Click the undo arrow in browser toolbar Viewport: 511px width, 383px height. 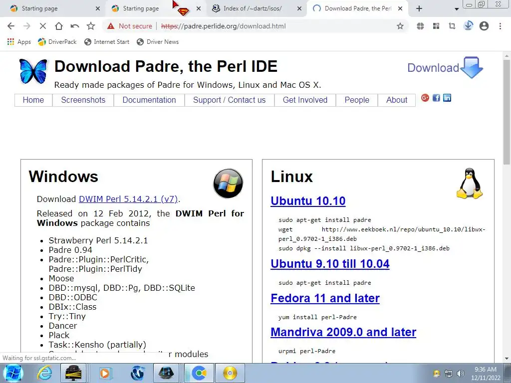click(75, 26)
